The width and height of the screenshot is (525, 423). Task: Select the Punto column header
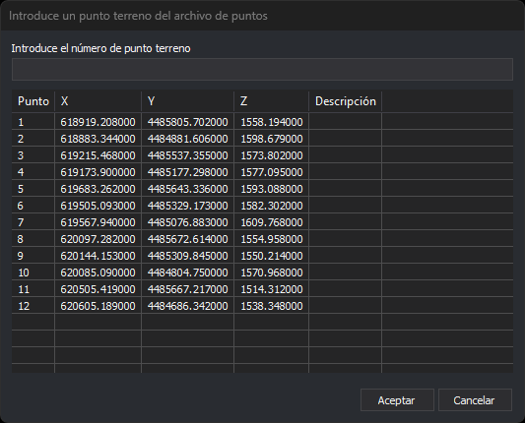(33, 101)
